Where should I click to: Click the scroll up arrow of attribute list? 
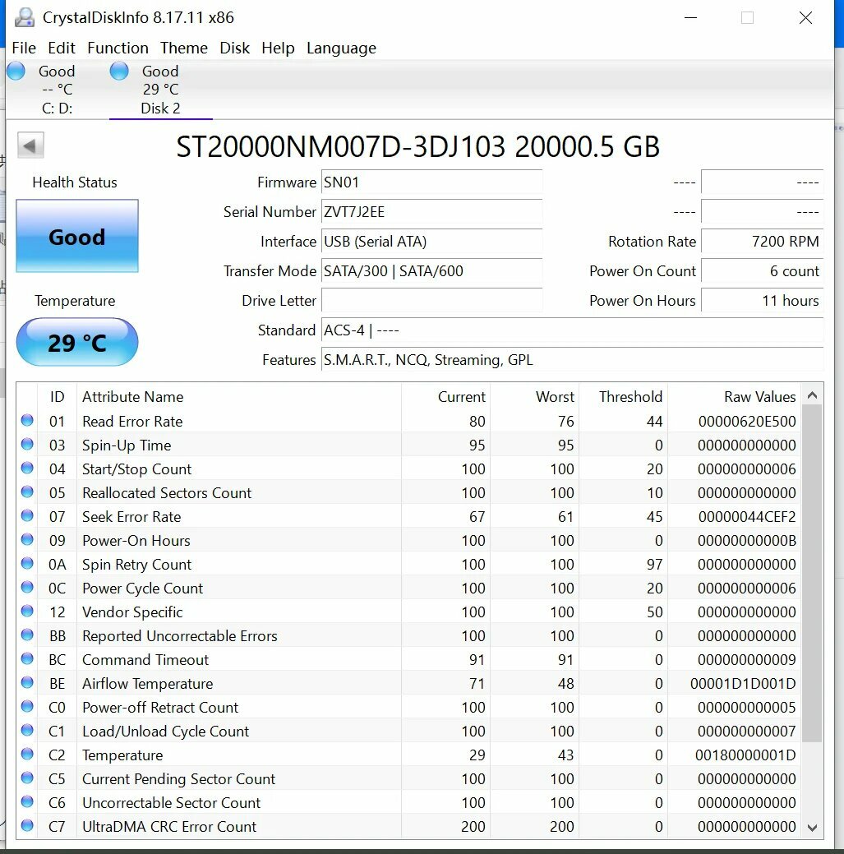click(x=812, y=395)
